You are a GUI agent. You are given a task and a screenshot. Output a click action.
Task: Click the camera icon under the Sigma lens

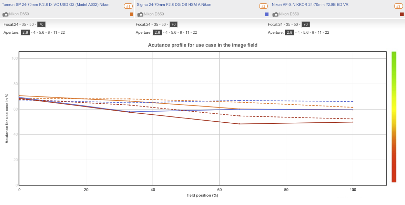[140, 14]
